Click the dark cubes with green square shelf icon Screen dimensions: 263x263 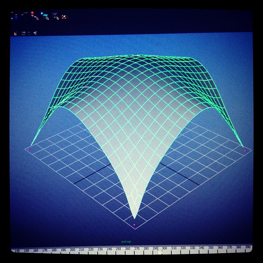pyautogui.click(x=55, y=16)
